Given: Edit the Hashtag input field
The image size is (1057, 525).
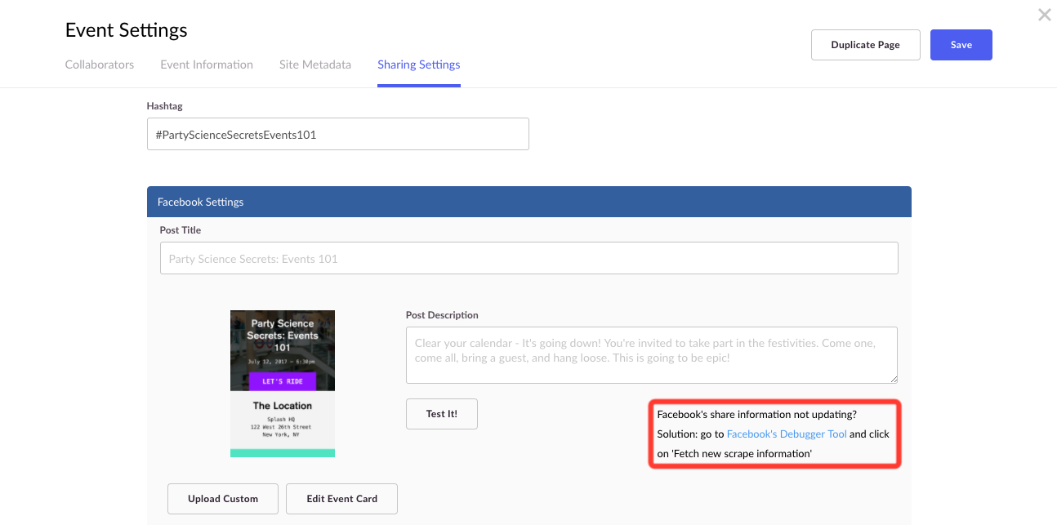Looking at the screenshot, I should tap(338, 134).
